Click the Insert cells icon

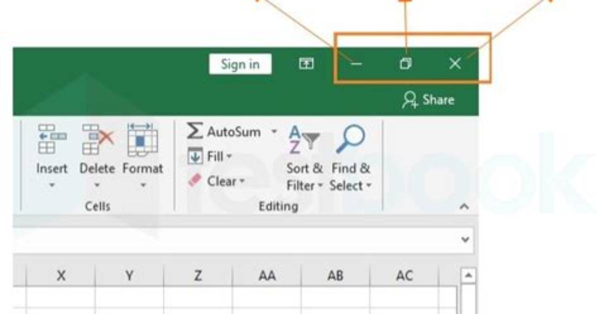coord(52,139)
